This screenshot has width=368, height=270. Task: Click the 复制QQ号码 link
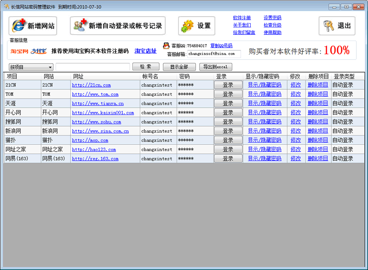(221, 46)
